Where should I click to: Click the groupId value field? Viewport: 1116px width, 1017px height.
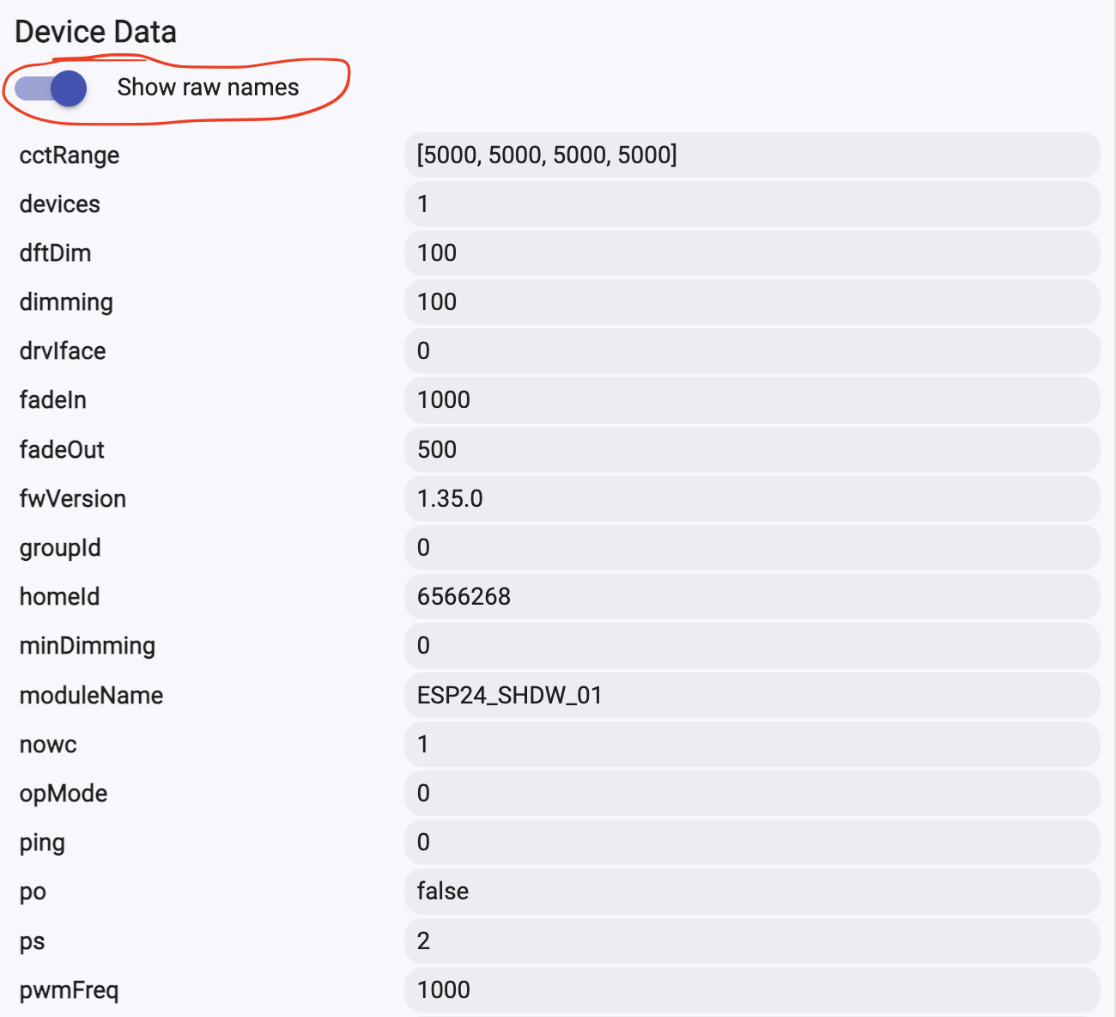point(751,548)
